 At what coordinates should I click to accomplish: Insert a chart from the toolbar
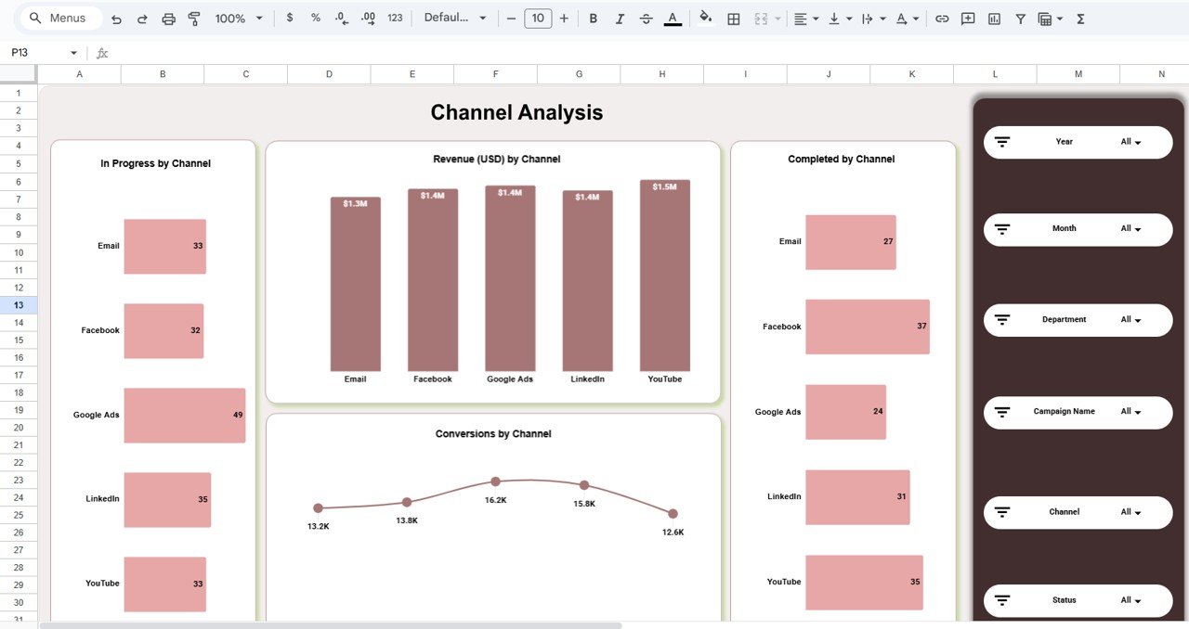[994, 18]
